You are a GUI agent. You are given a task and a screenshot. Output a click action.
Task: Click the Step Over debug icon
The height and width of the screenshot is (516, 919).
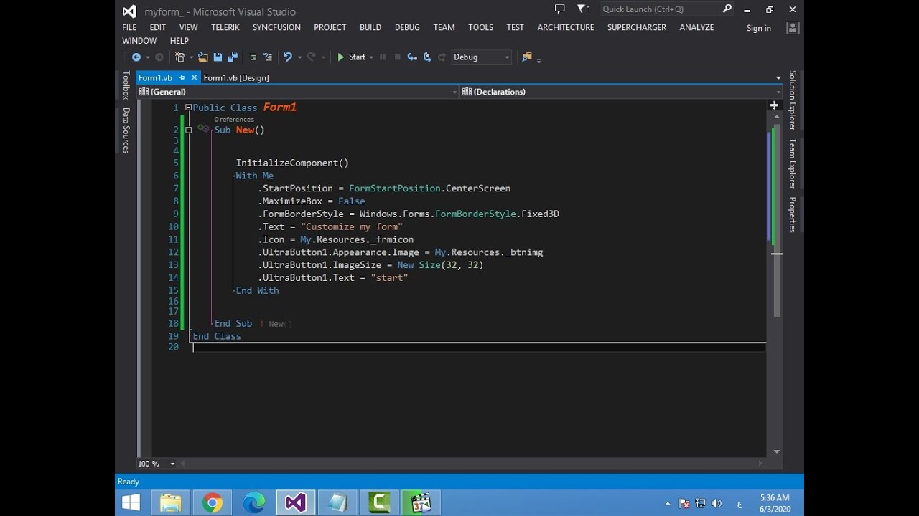pos(427,57)
